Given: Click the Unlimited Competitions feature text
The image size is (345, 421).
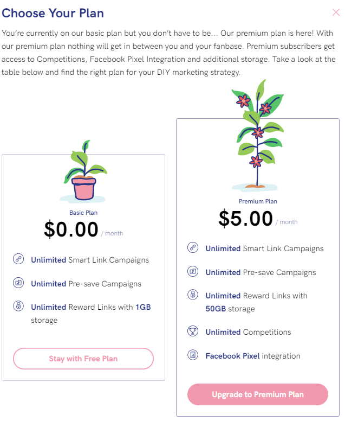Looking at the screenshot, I should (x=248, y=332).
